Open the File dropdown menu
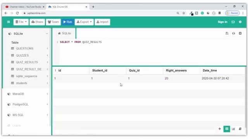 tap(21, 22)
